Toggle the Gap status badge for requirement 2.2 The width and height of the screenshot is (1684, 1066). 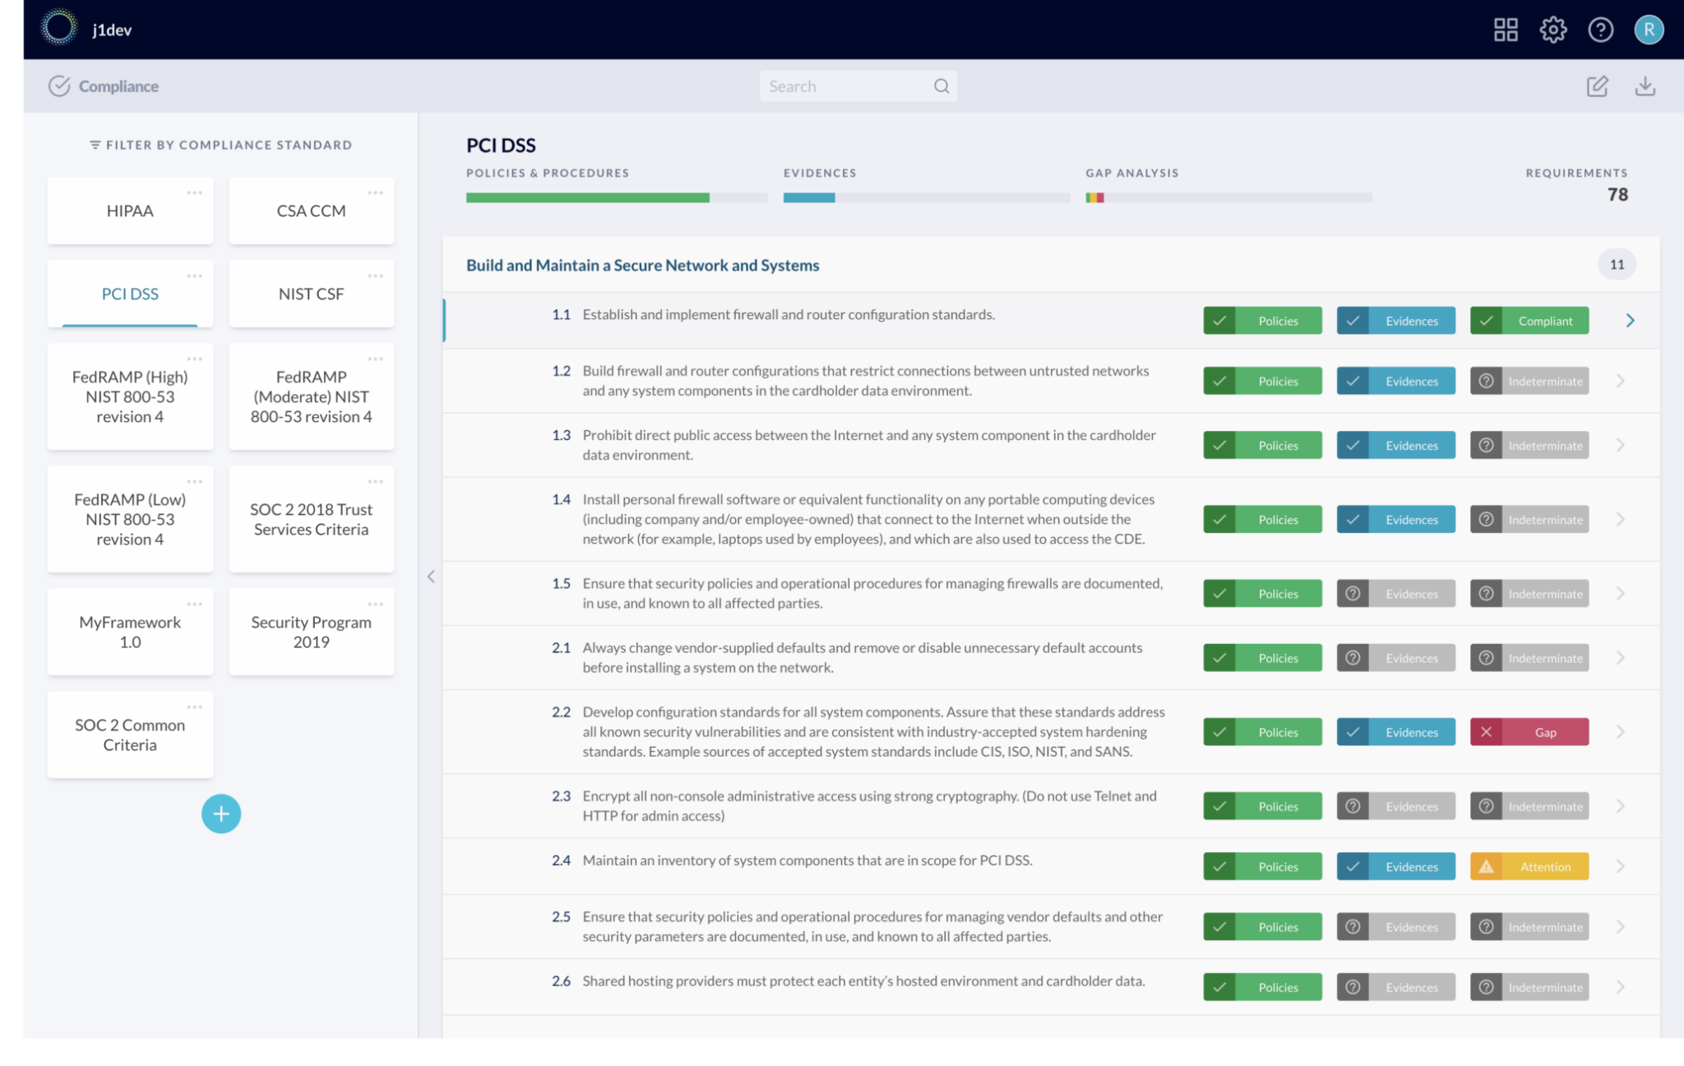pos(1529,732)
